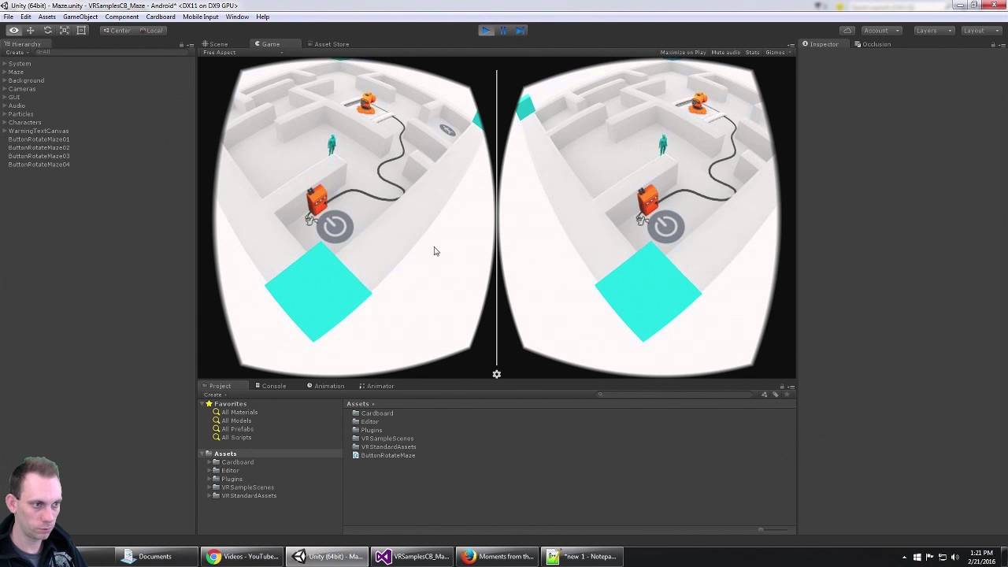Screen dimensions: 1008x567
Task: Open the Create dropdown in the Hierarchy
Action: click(17, 53)
